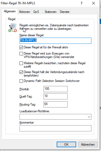
Task: Click the 'Name dieser Regel' text field
Action: tap(55, 41)
